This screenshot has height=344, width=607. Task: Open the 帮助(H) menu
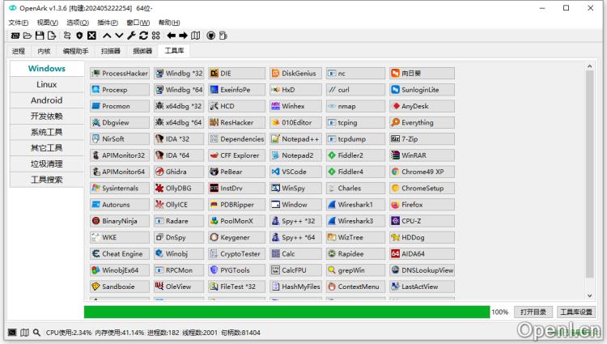169,23
